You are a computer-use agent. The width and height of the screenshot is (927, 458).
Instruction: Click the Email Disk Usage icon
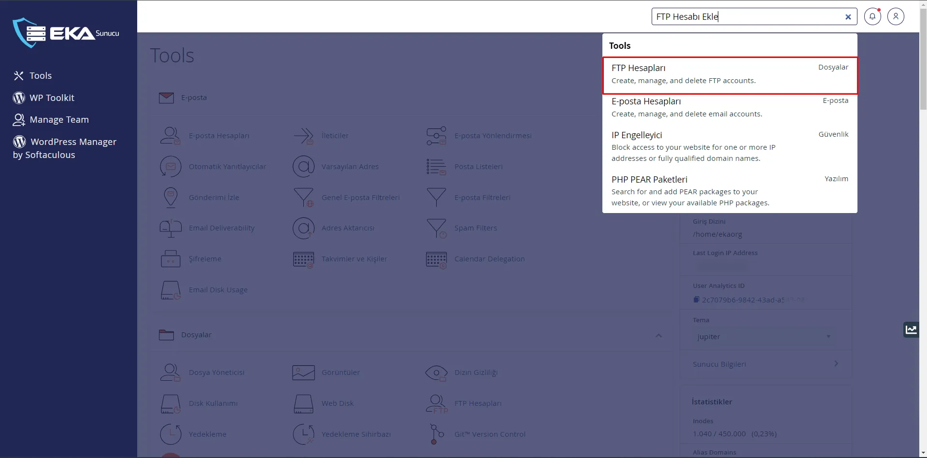(171, 290)
